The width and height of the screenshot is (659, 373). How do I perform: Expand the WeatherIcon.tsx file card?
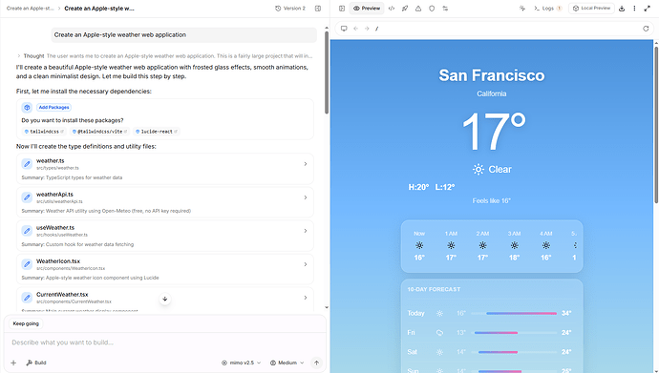pos(306,264)
